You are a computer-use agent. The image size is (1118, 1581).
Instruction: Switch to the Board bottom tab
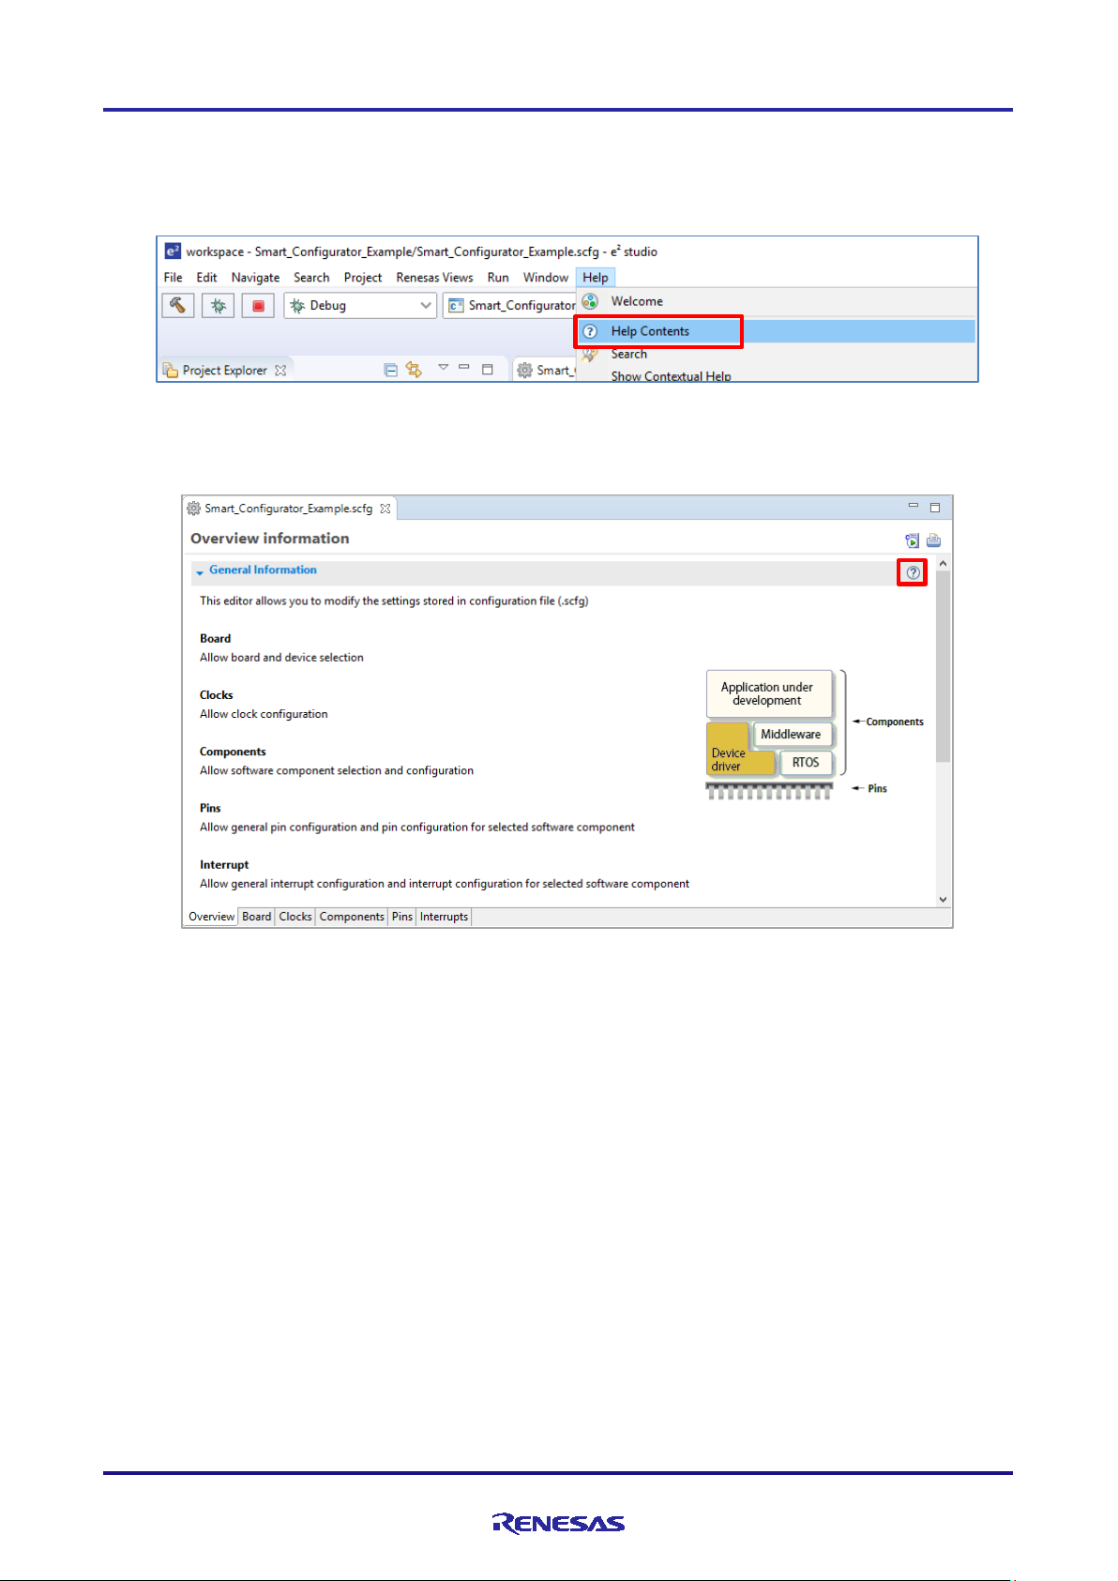point(256,917)
